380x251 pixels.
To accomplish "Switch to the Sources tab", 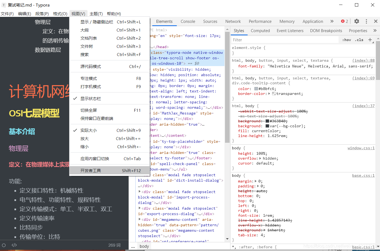I will pos(210,21).
